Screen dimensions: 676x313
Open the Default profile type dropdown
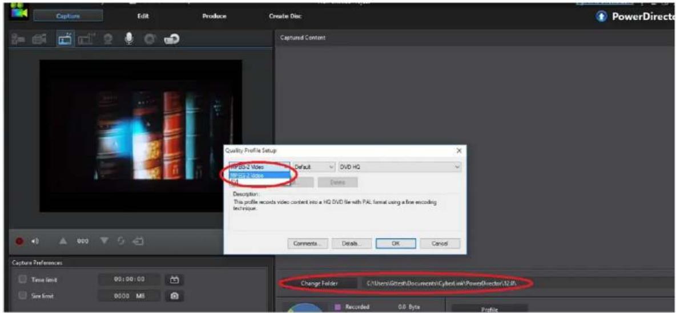coord(314,166)
